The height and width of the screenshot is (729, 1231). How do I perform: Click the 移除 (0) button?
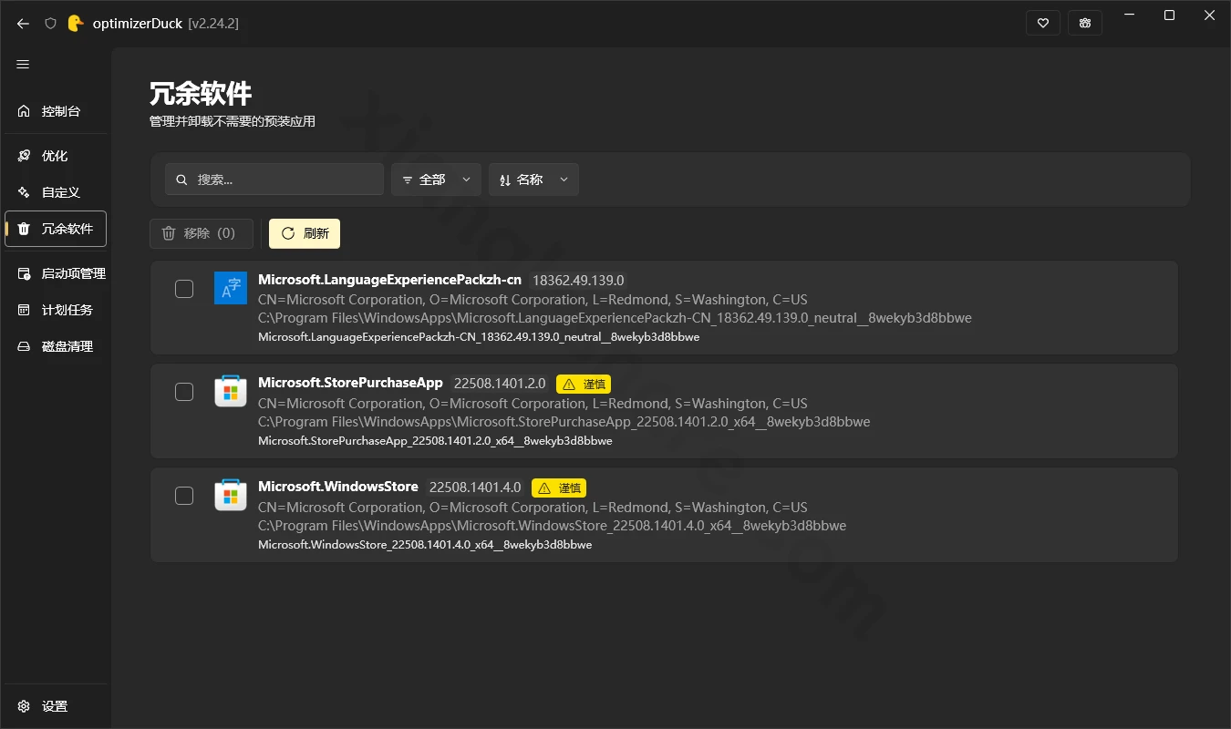(x=202, y=233)
